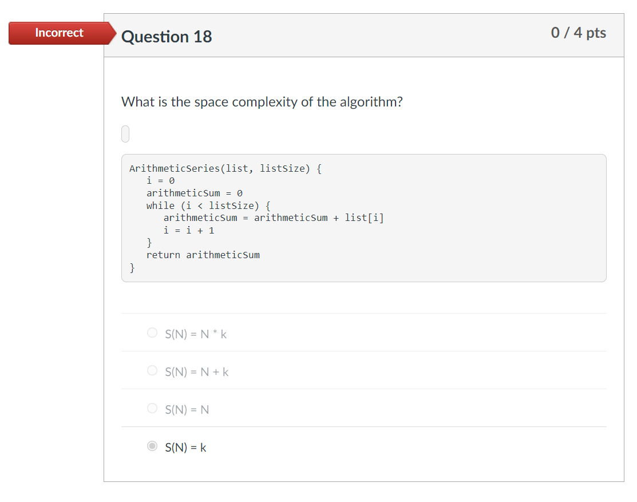
Task: Choose the S(N) = N answer
Action: (x=152, y=408)
